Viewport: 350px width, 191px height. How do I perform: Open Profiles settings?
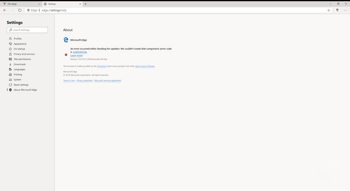17,38
